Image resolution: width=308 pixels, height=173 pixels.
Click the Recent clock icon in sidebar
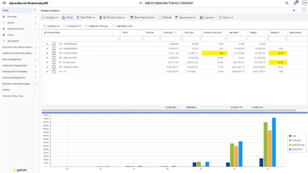click(4, 23)
